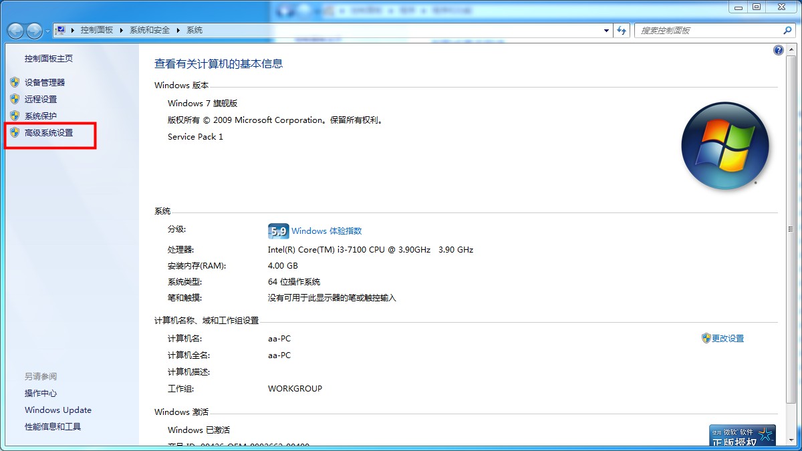The height and width of the screenshot is (451, 802).
Task: Click shield icon next to 设备管理器
Action: click(15, 82)
